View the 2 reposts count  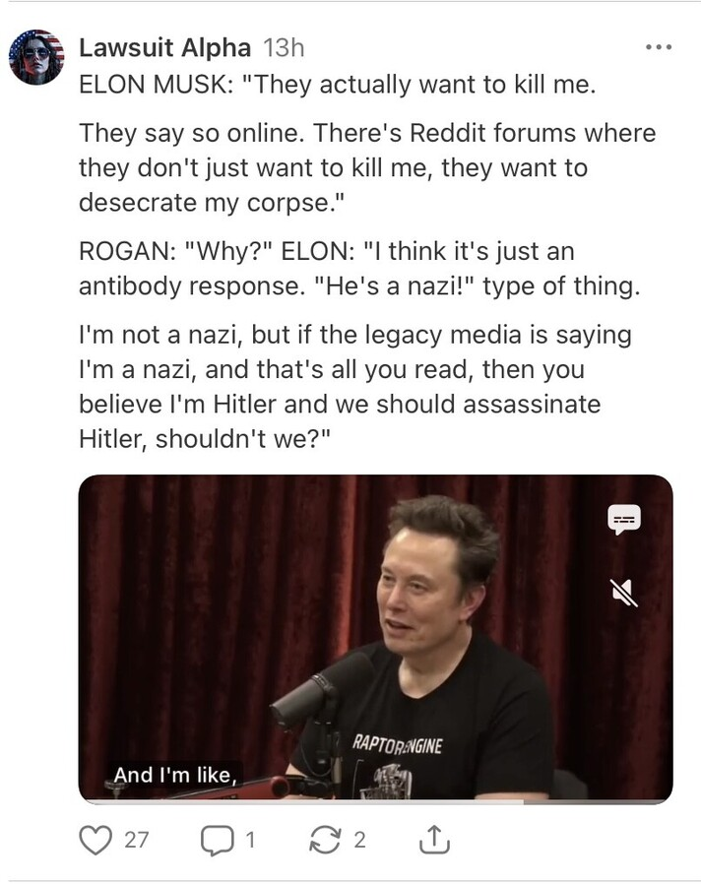click(359, 840)
